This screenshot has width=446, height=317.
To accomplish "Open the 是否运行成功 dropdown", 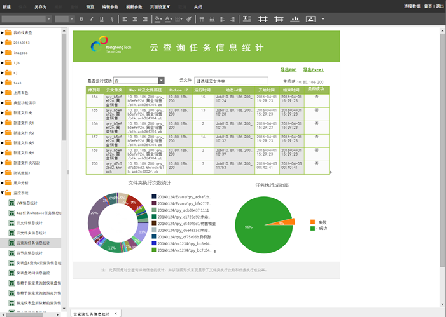I will tap(161, 81).
